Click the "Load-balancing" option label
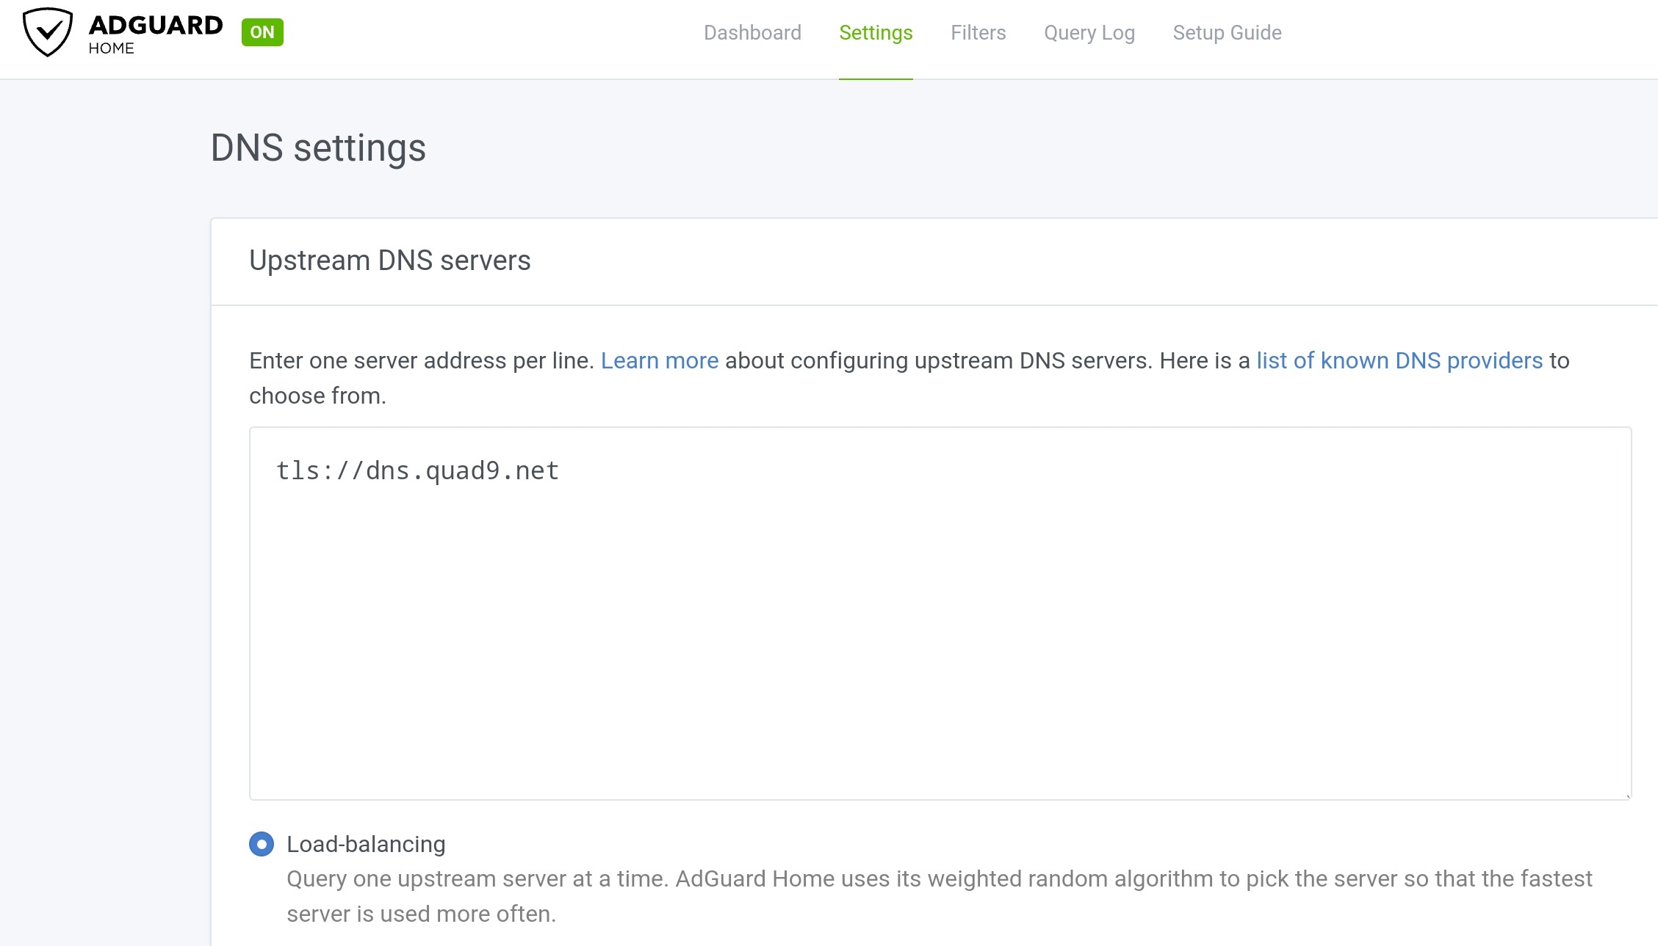The width and height of the screenshot is (1658, 946). click(366, 844)
